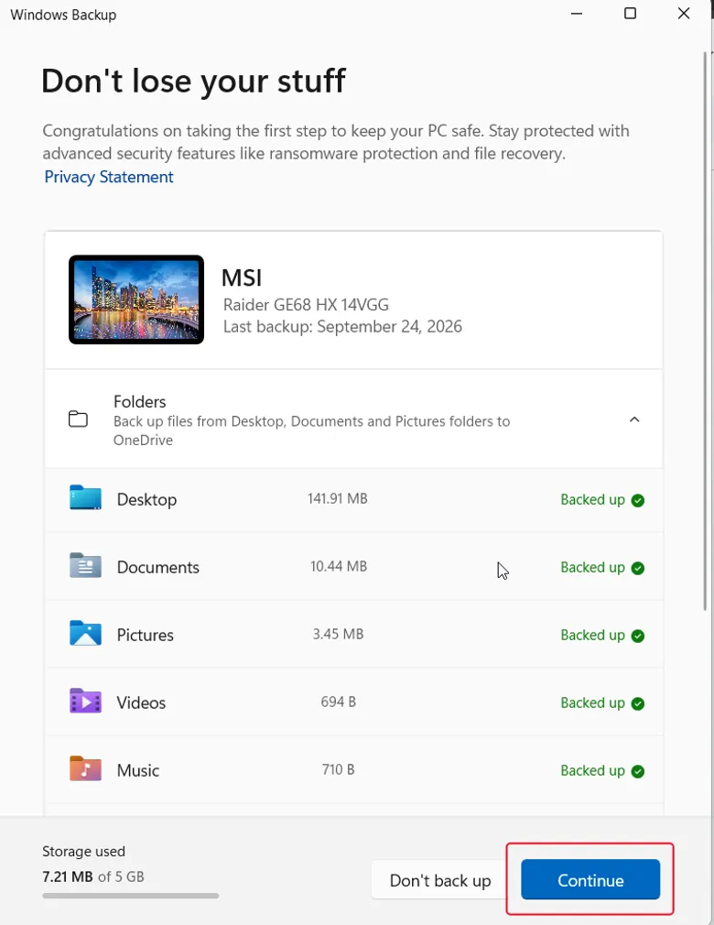Click the Last backup date text
This screenshot has width=714, height=925.
(x=342, y=327)
